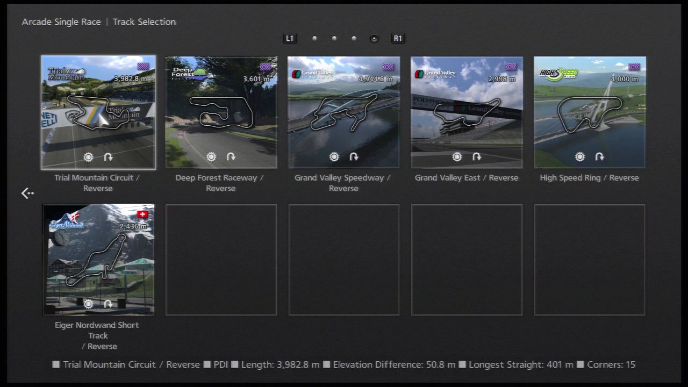This screenshot has width=688, height=387.
Task: Click the reverse arrow icon on Eiger Nordwand card
Action: [108, 304]
